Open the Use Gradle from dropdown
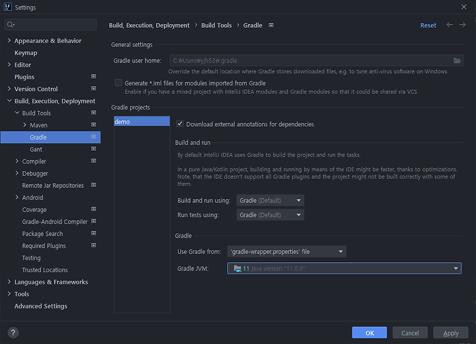 [287, 252]
